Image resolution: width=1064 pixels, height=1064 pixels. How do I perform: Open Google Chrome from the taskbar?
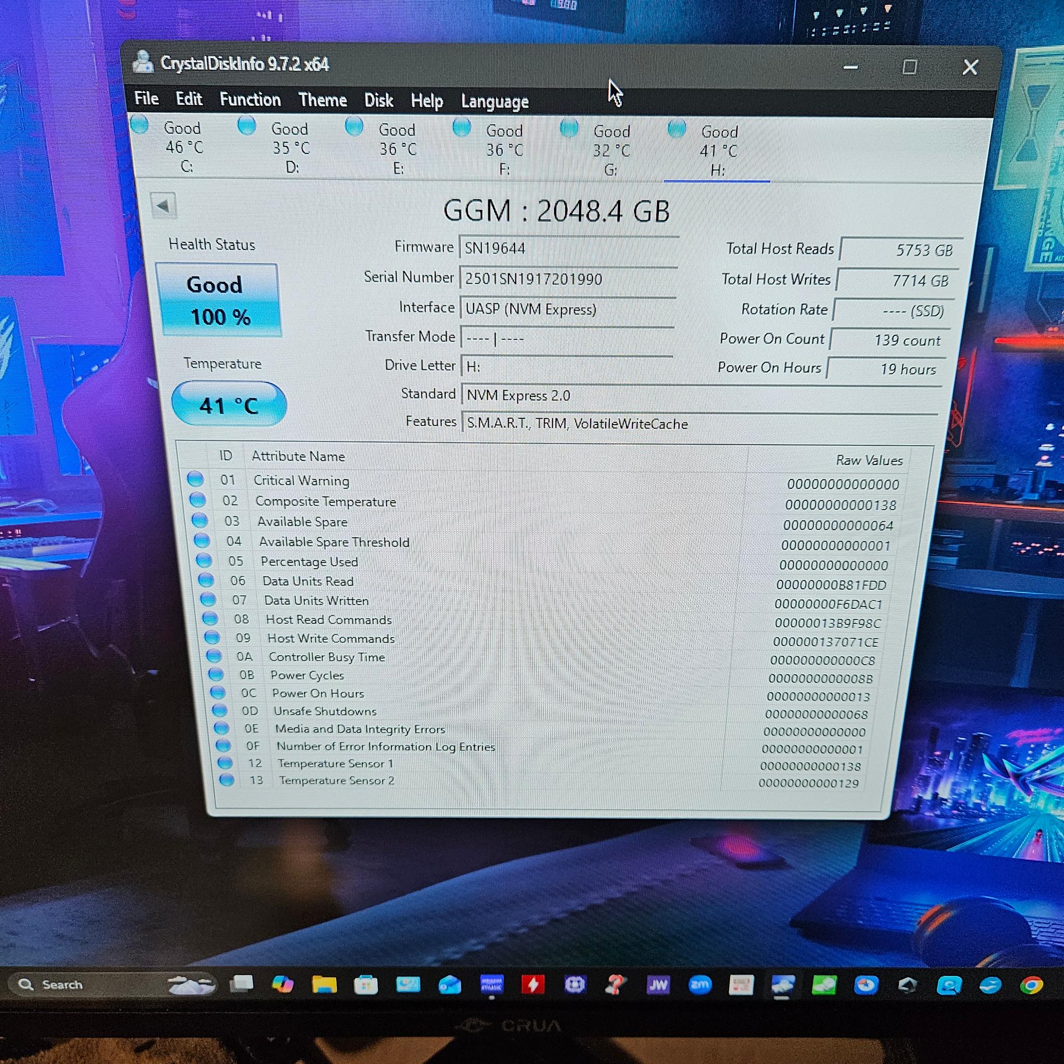tap(1031, 985)
